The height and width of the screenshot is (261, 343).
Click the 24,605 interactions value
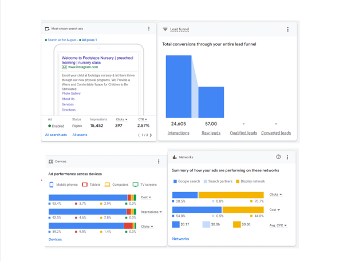coord(179,124)
